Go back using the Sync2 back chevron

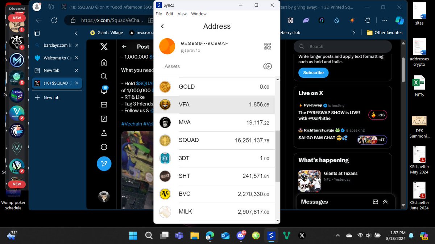click(162, 26)
